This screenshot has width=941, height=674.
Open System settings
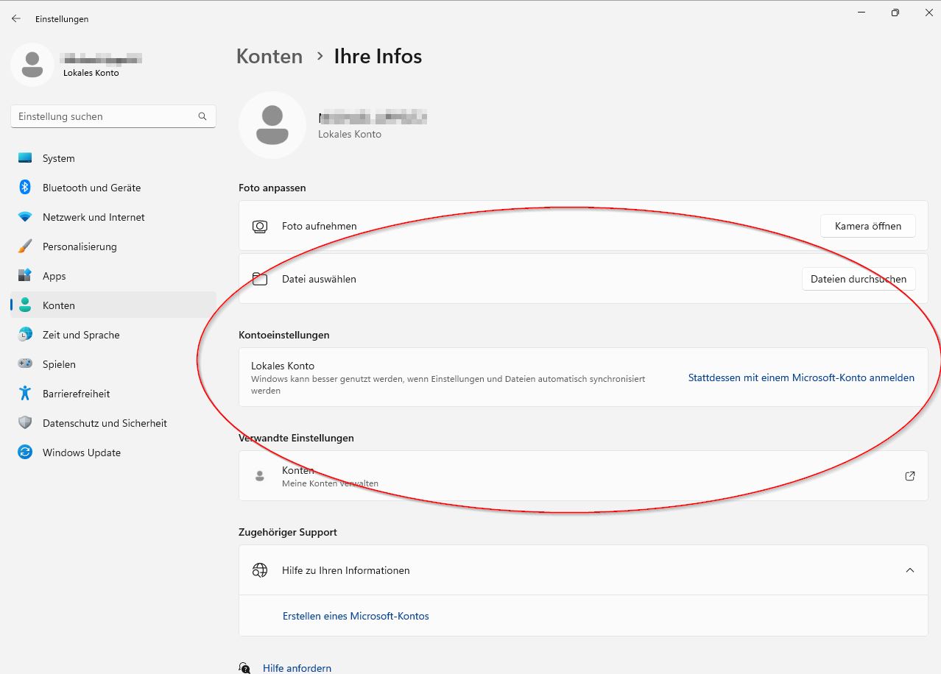[x=113, y=158]
